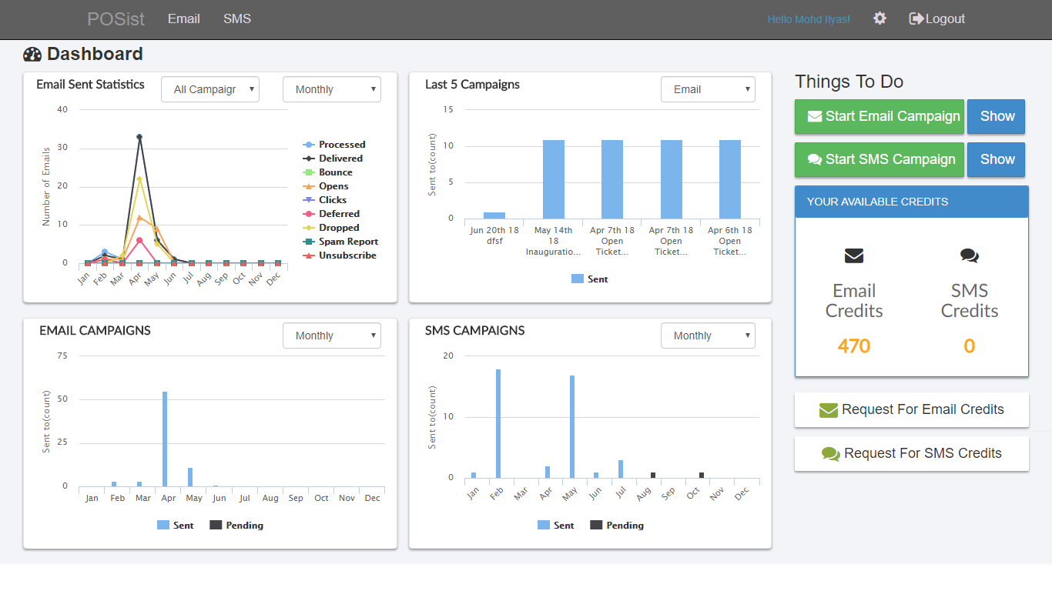Open the Email menu in navbar
Screen dimensions: 1052x591
point(184,18)
